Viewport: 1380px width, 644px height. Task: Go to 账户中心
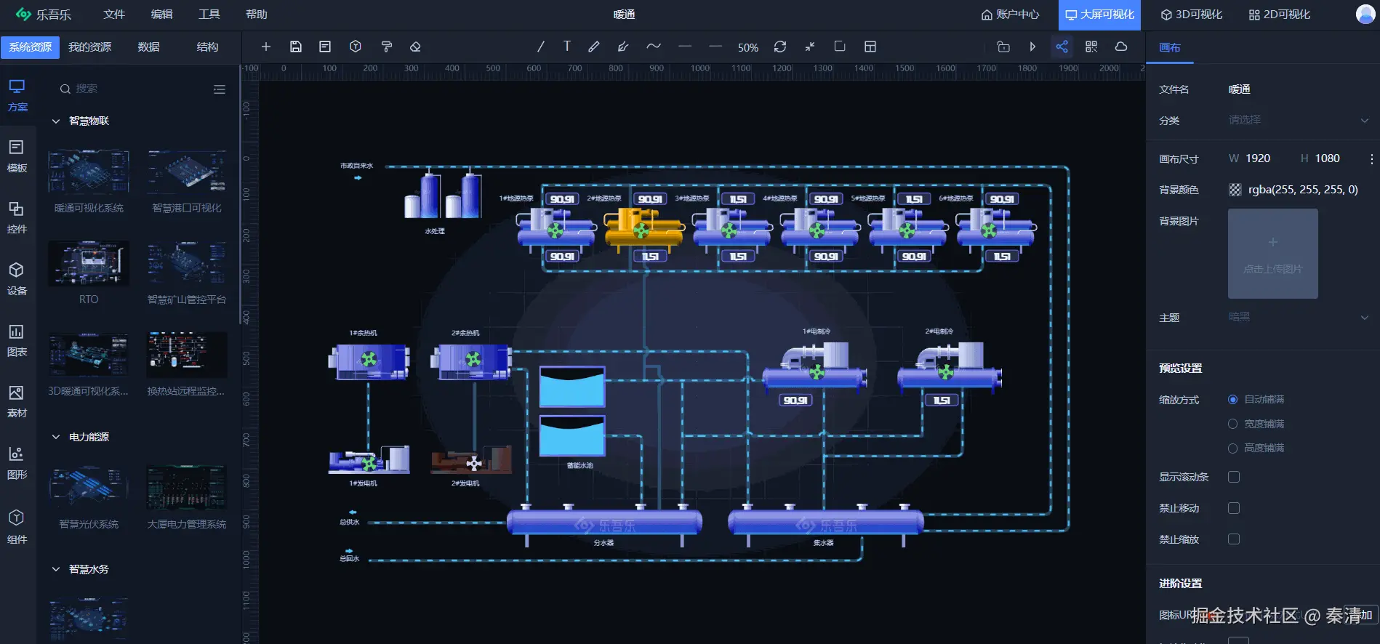[x=1010, y=15]
